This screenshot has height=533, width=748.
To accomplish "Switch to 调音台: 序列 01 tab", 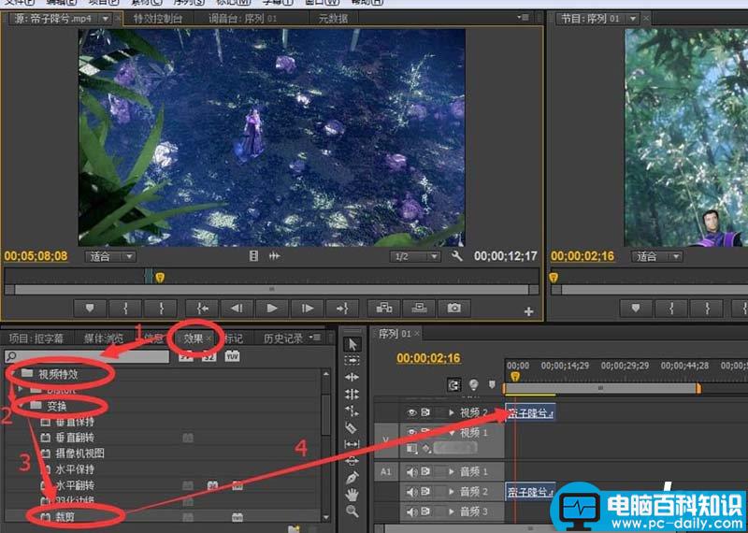I will click(x=243, y=19).
